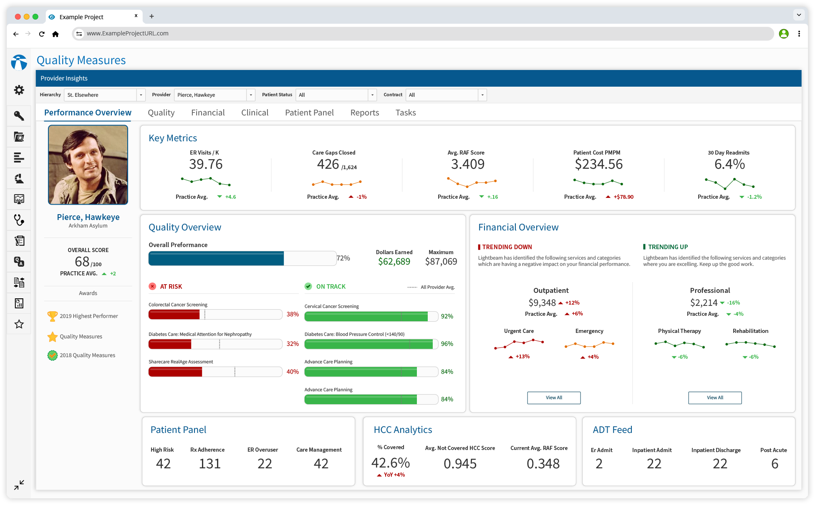Viewport: 815px width, 505px height.
Task: Go to the Patient Panel tab
Action: tap(309, 112)
